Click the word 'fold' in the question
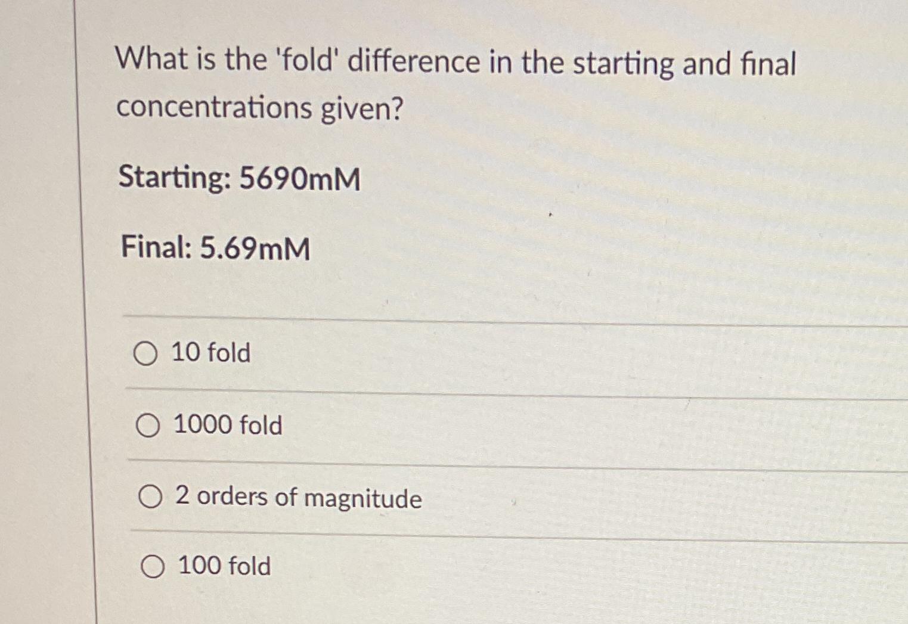The height and width of the screenshot is (624, 908). coord(305,60)
